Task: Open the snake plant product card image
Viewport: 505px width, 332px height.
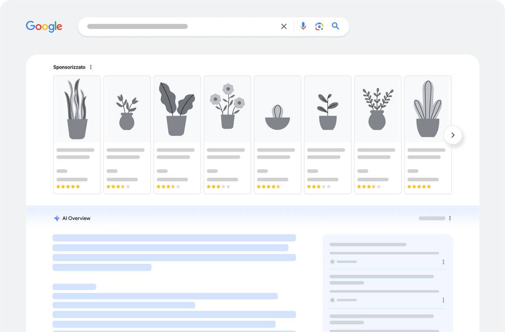Action: (77, 109)
